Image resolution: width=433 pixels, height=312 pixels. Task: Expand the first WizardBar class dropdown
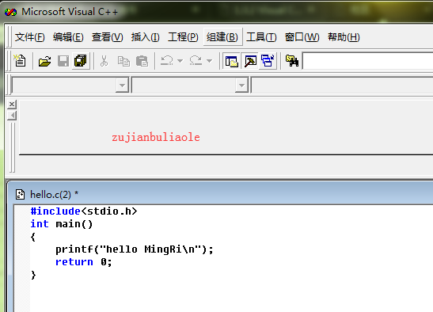(x=122, y=86)
